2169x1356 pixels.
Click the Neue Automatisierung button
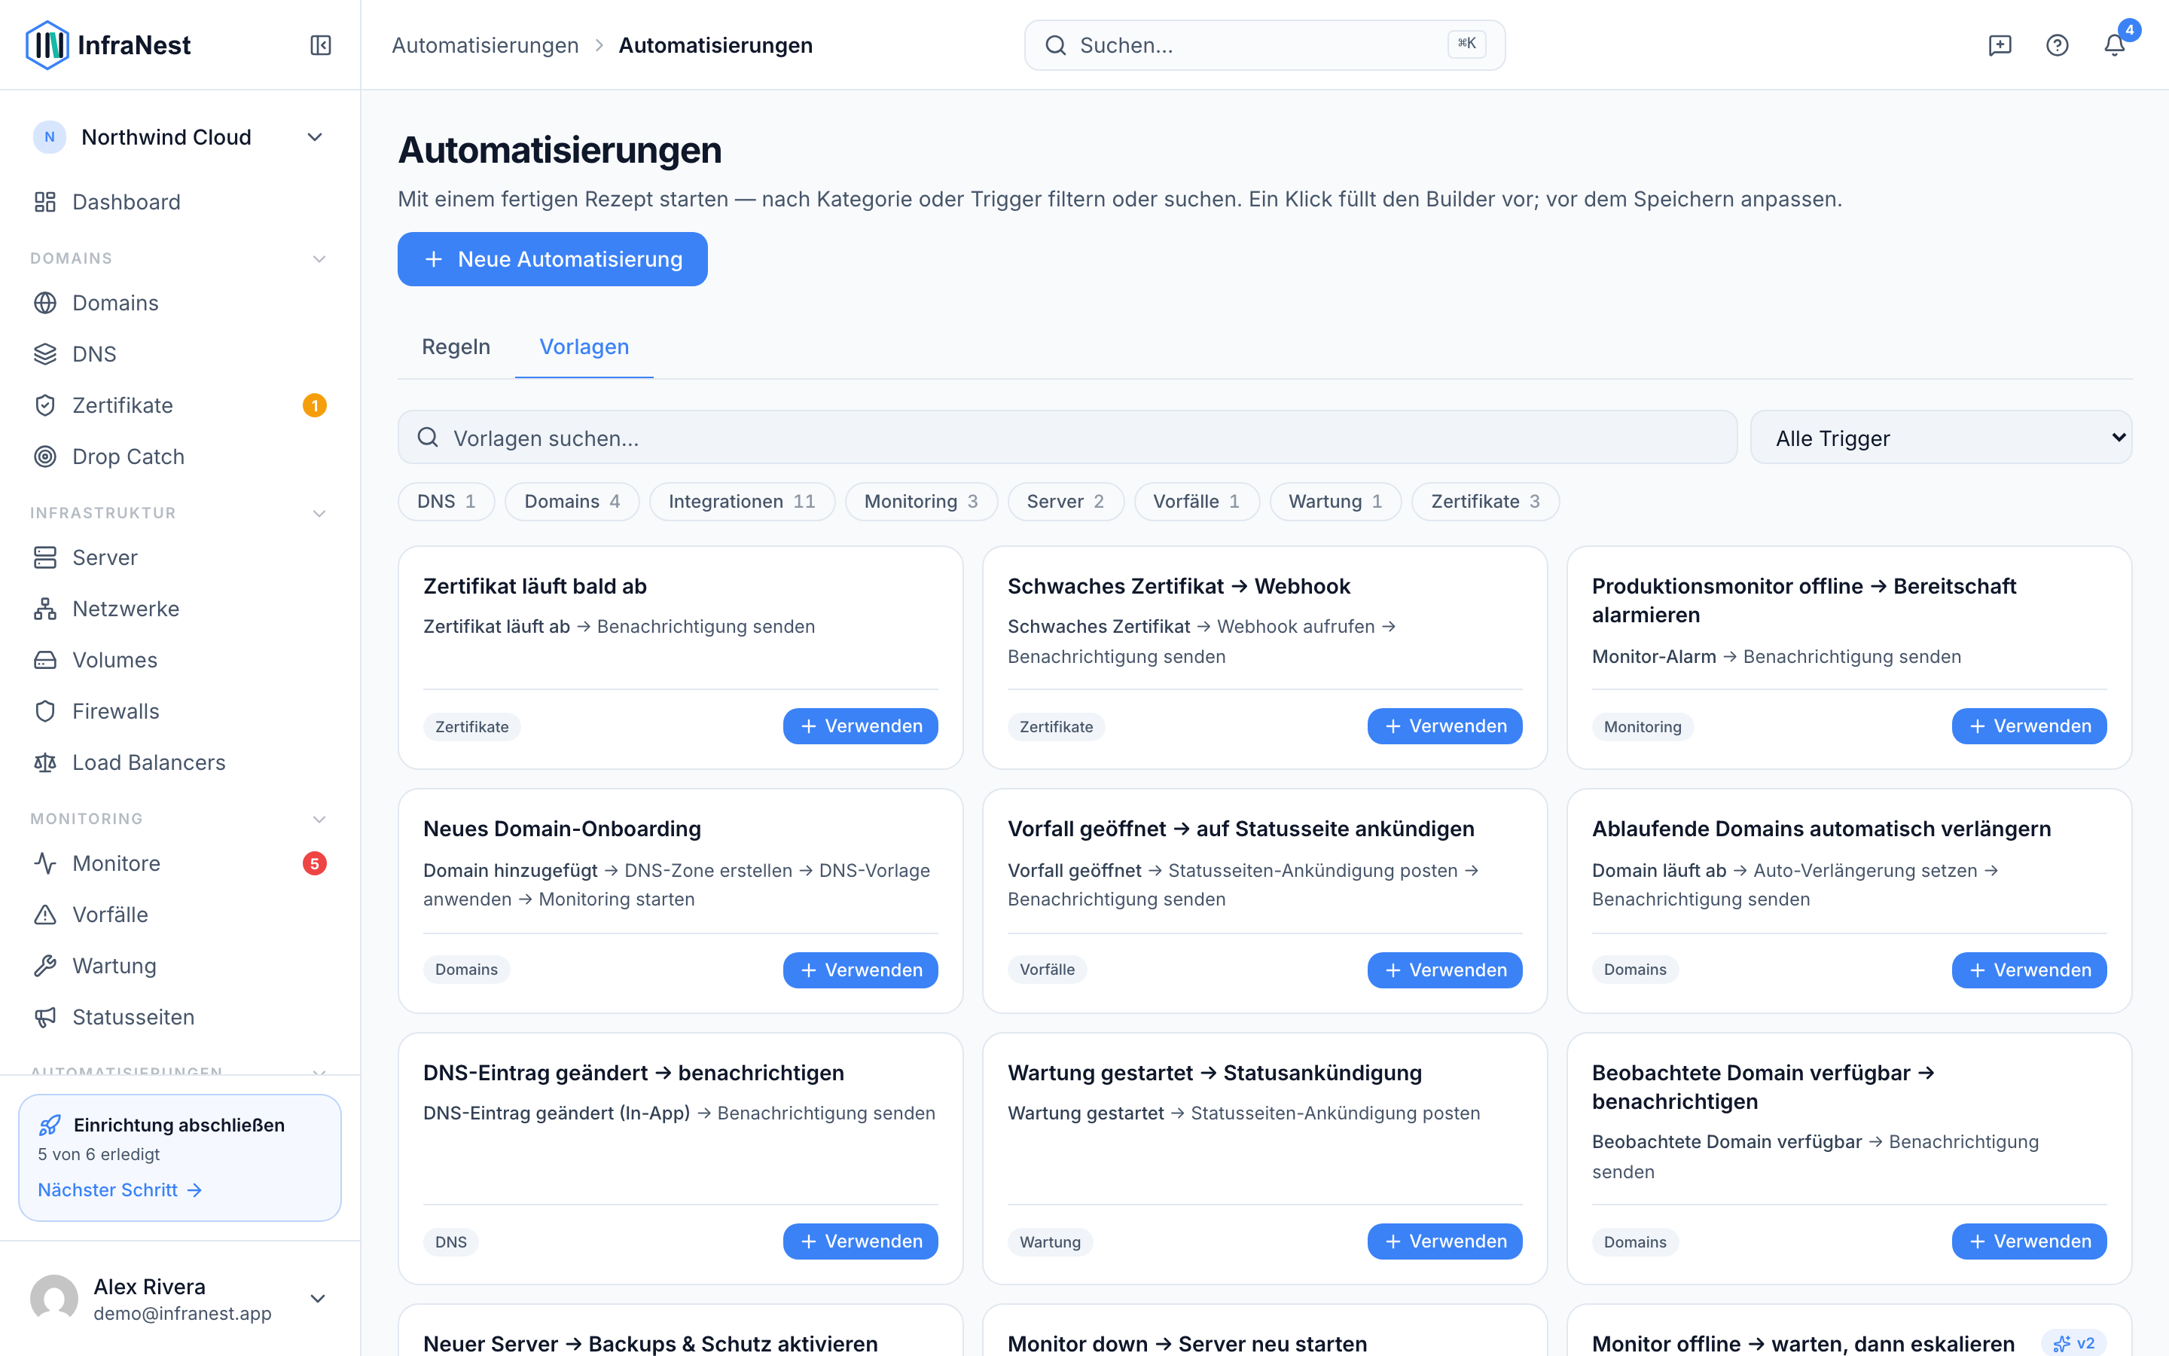(x=552, y=259)
